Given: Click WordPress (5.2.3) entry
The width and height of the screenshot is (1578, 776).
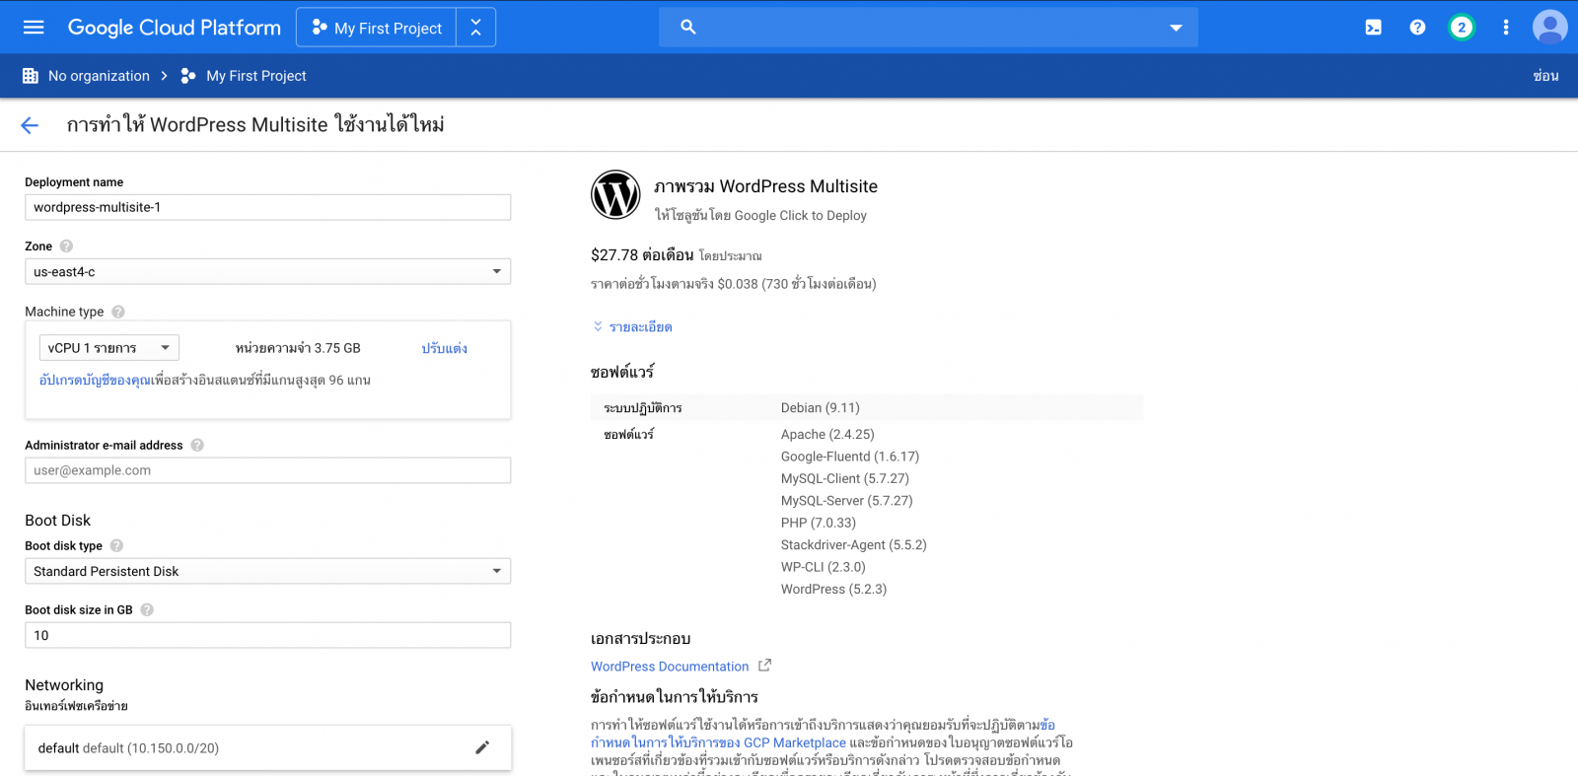Looking at the screenshot, I should (x=834, y=590).
